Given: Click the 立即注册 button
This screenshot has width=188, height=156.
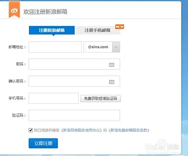Looking at the screenshot, I should (43, 143).
